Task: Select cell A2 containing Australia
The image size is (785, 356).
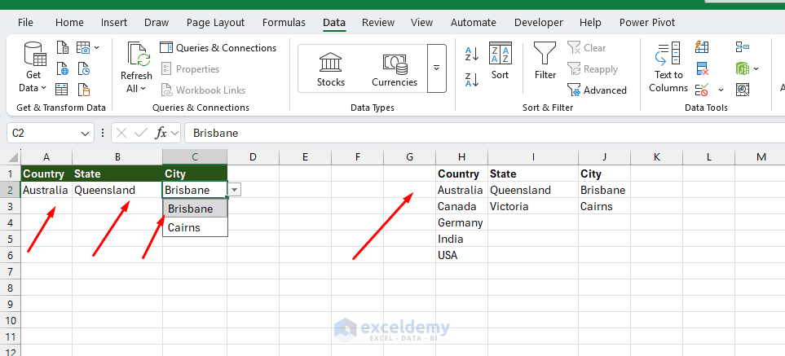Action: pos(46,190)
